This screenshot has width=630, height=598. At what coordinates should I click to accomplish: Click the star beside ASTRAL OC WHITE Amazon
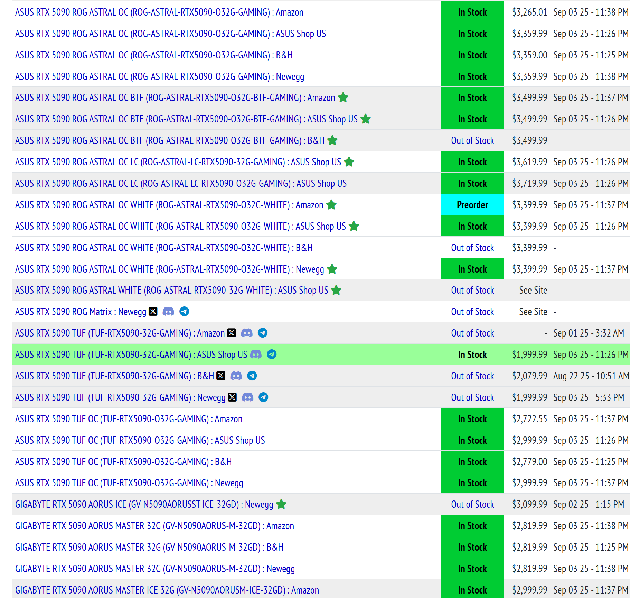click(x=331, y=205)
